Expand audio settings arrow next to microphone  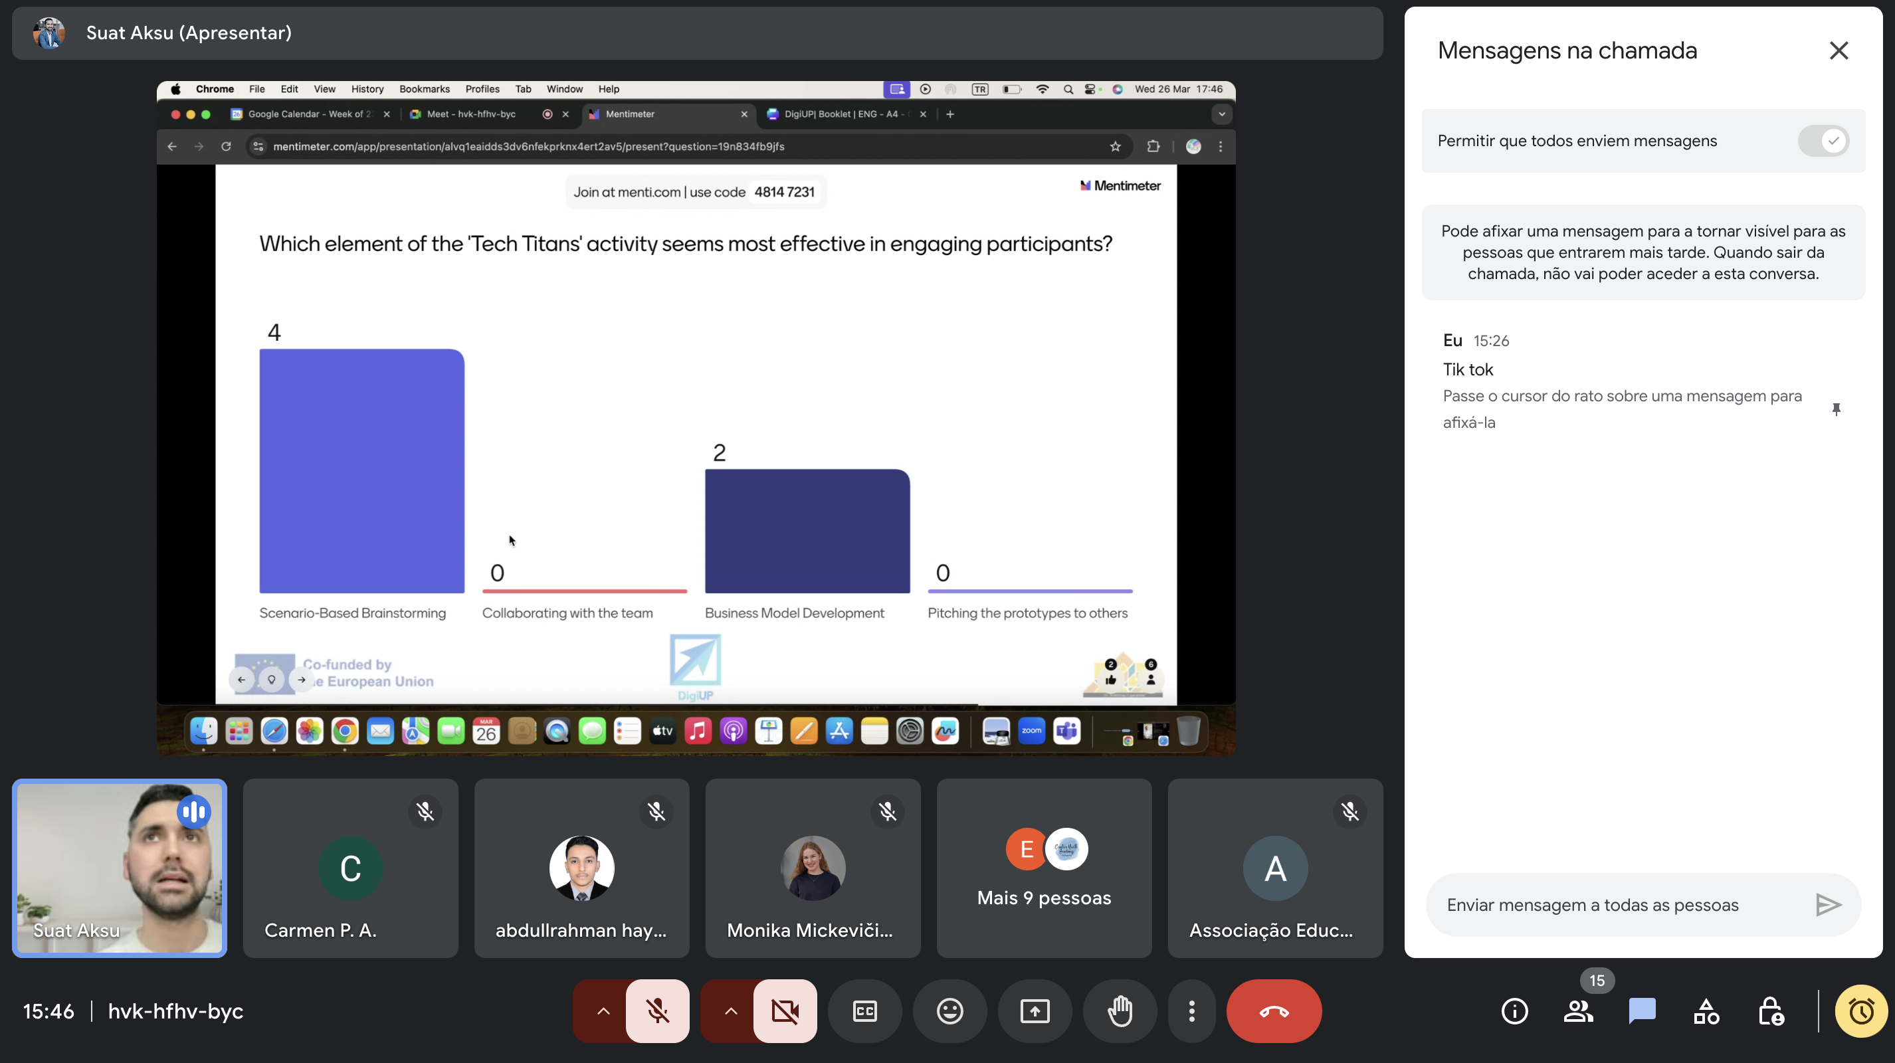(x=603, y=1011)
